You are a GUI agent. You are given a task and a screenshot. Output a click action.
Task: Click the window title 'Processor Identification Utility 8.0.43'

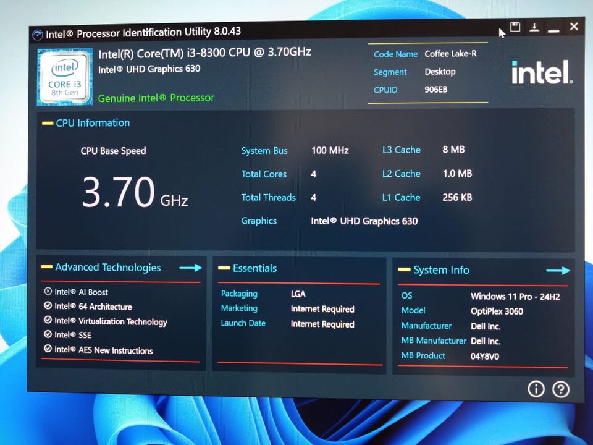coord(159,33)
